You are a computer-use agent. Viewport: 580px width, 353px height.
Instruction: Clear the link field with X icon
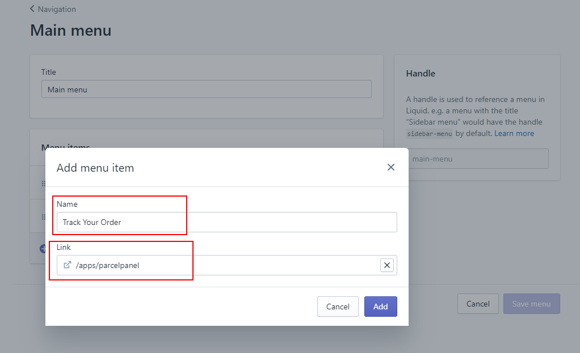point(387,265)
